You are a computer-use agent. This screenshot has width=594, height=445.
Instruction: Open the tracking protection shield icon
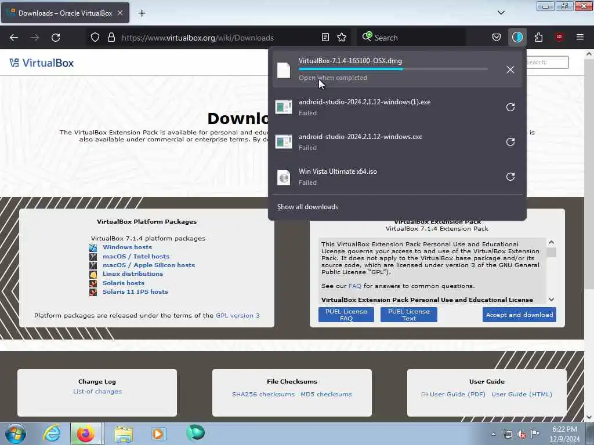(x=95, y=38)
